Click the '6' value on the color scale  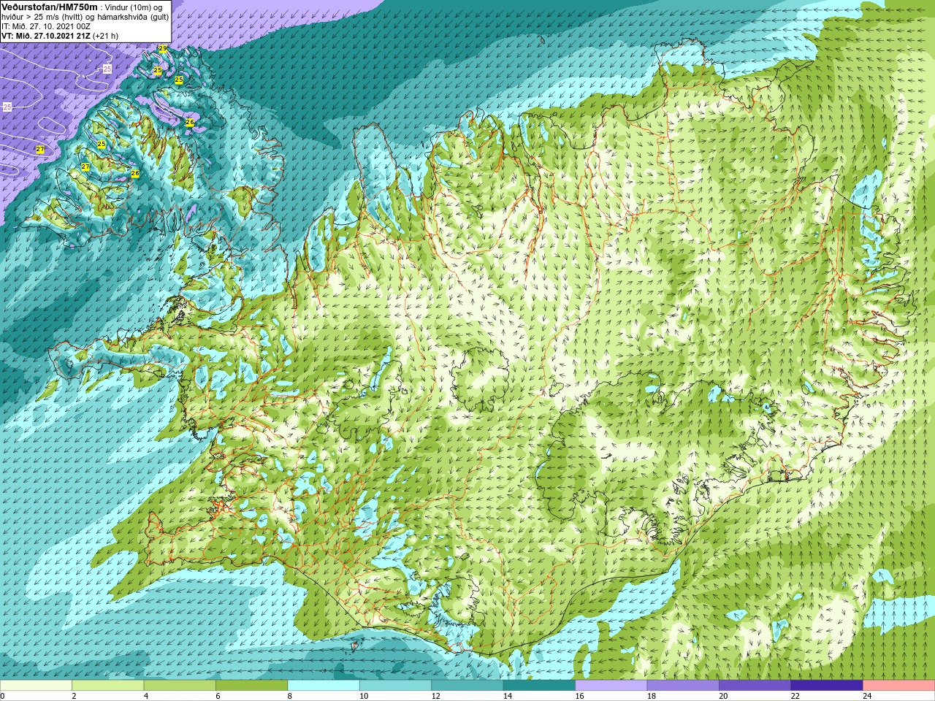(x=218, y=696)
